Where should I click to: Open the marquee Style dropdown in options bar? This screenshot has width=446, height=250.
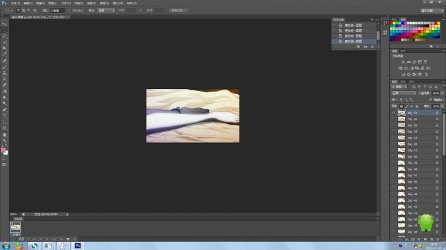point(106,11)
